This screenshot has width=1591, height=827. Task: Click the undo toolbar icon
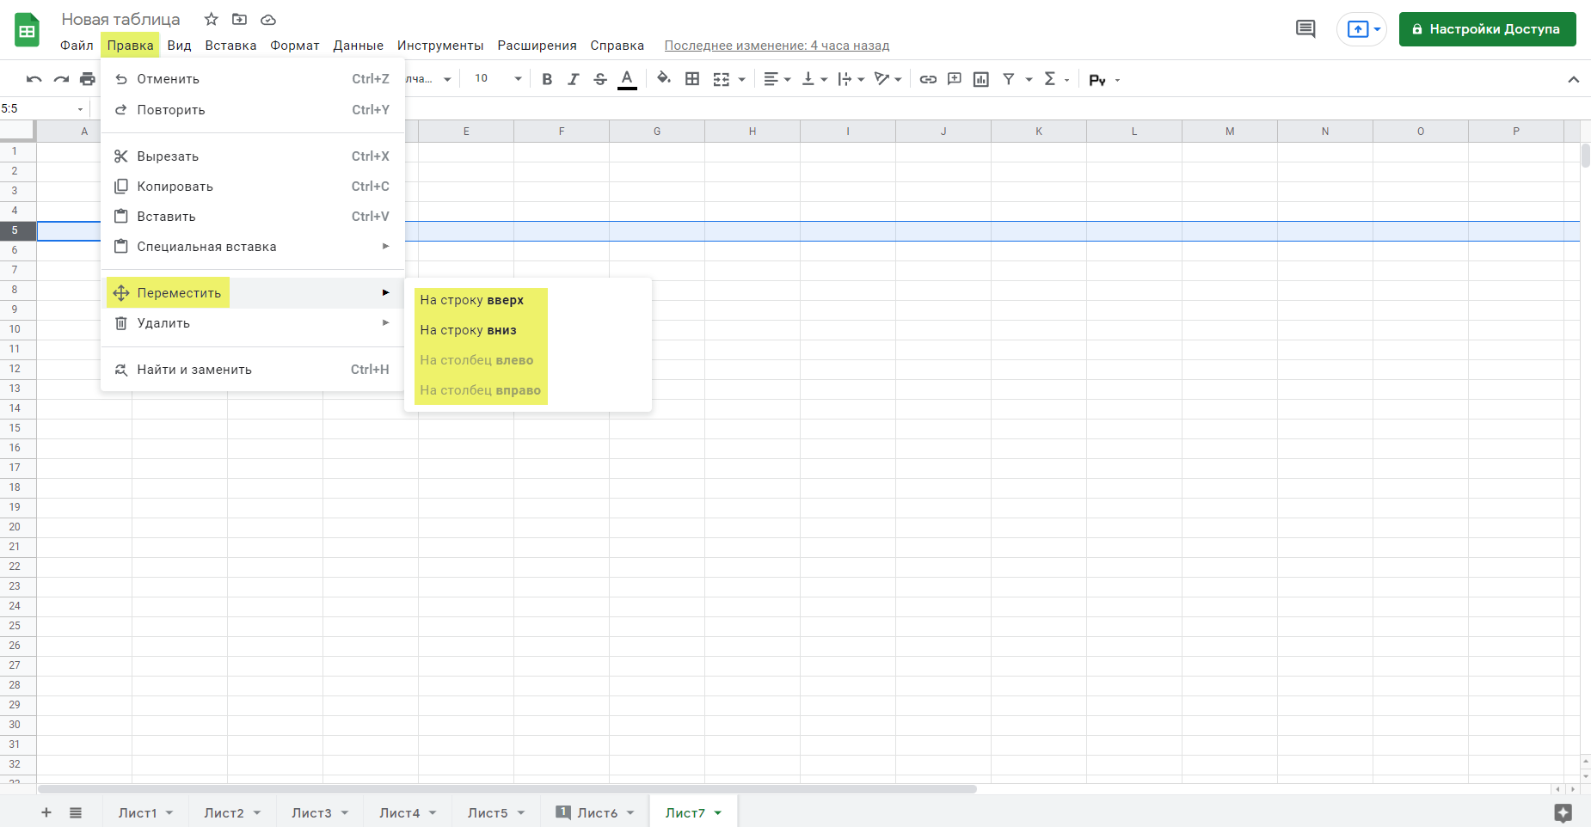(x=34, y=79)
